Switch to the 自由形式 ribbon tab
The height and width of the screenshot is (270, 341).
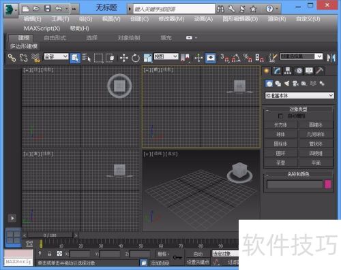[x=55, y=38]
